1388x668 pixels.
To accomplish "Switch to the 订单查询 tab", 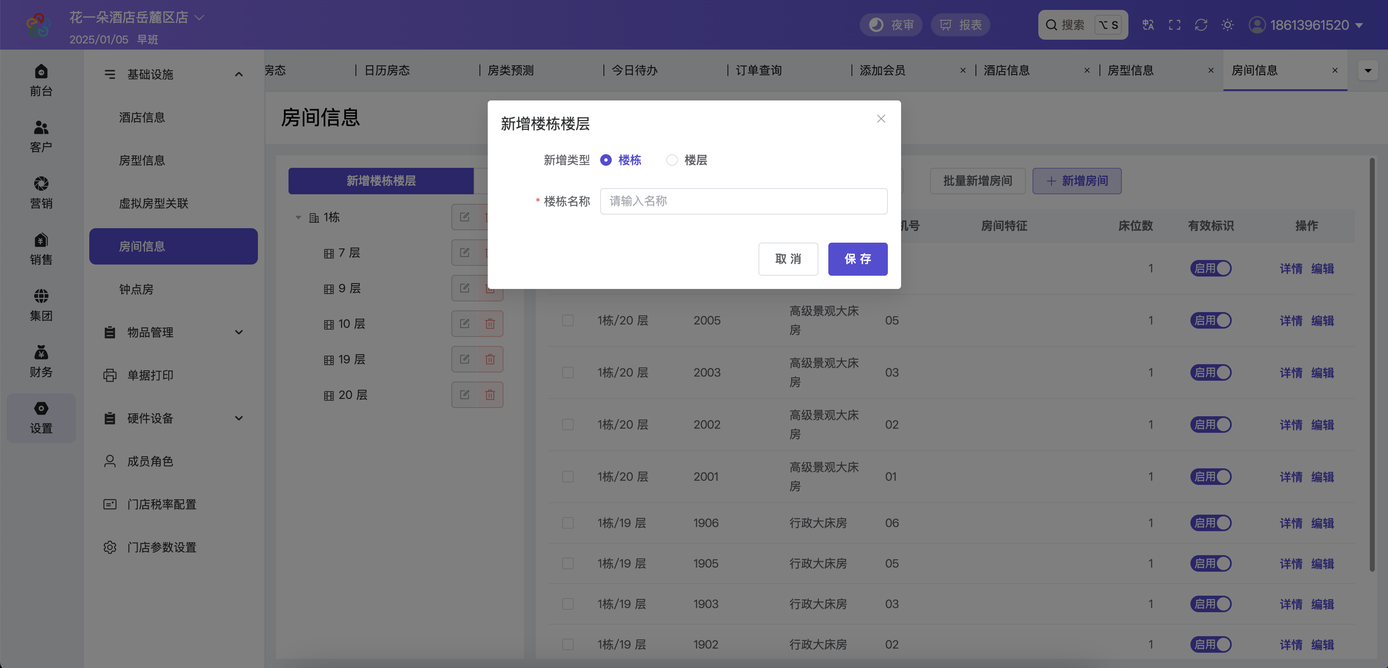I will [x=758, y=71].
